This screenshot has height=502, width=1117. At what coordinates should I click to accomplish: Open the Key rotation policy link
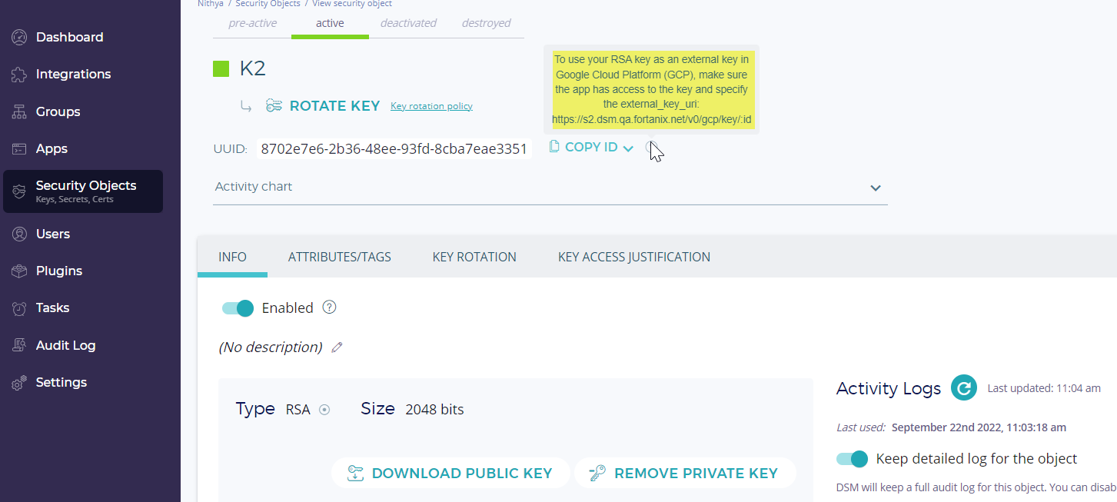click(x=431, y=106)
